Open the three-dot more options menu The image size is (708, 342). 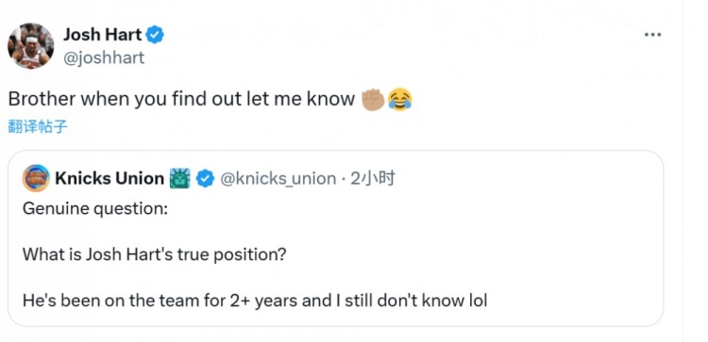coord(652,35)
